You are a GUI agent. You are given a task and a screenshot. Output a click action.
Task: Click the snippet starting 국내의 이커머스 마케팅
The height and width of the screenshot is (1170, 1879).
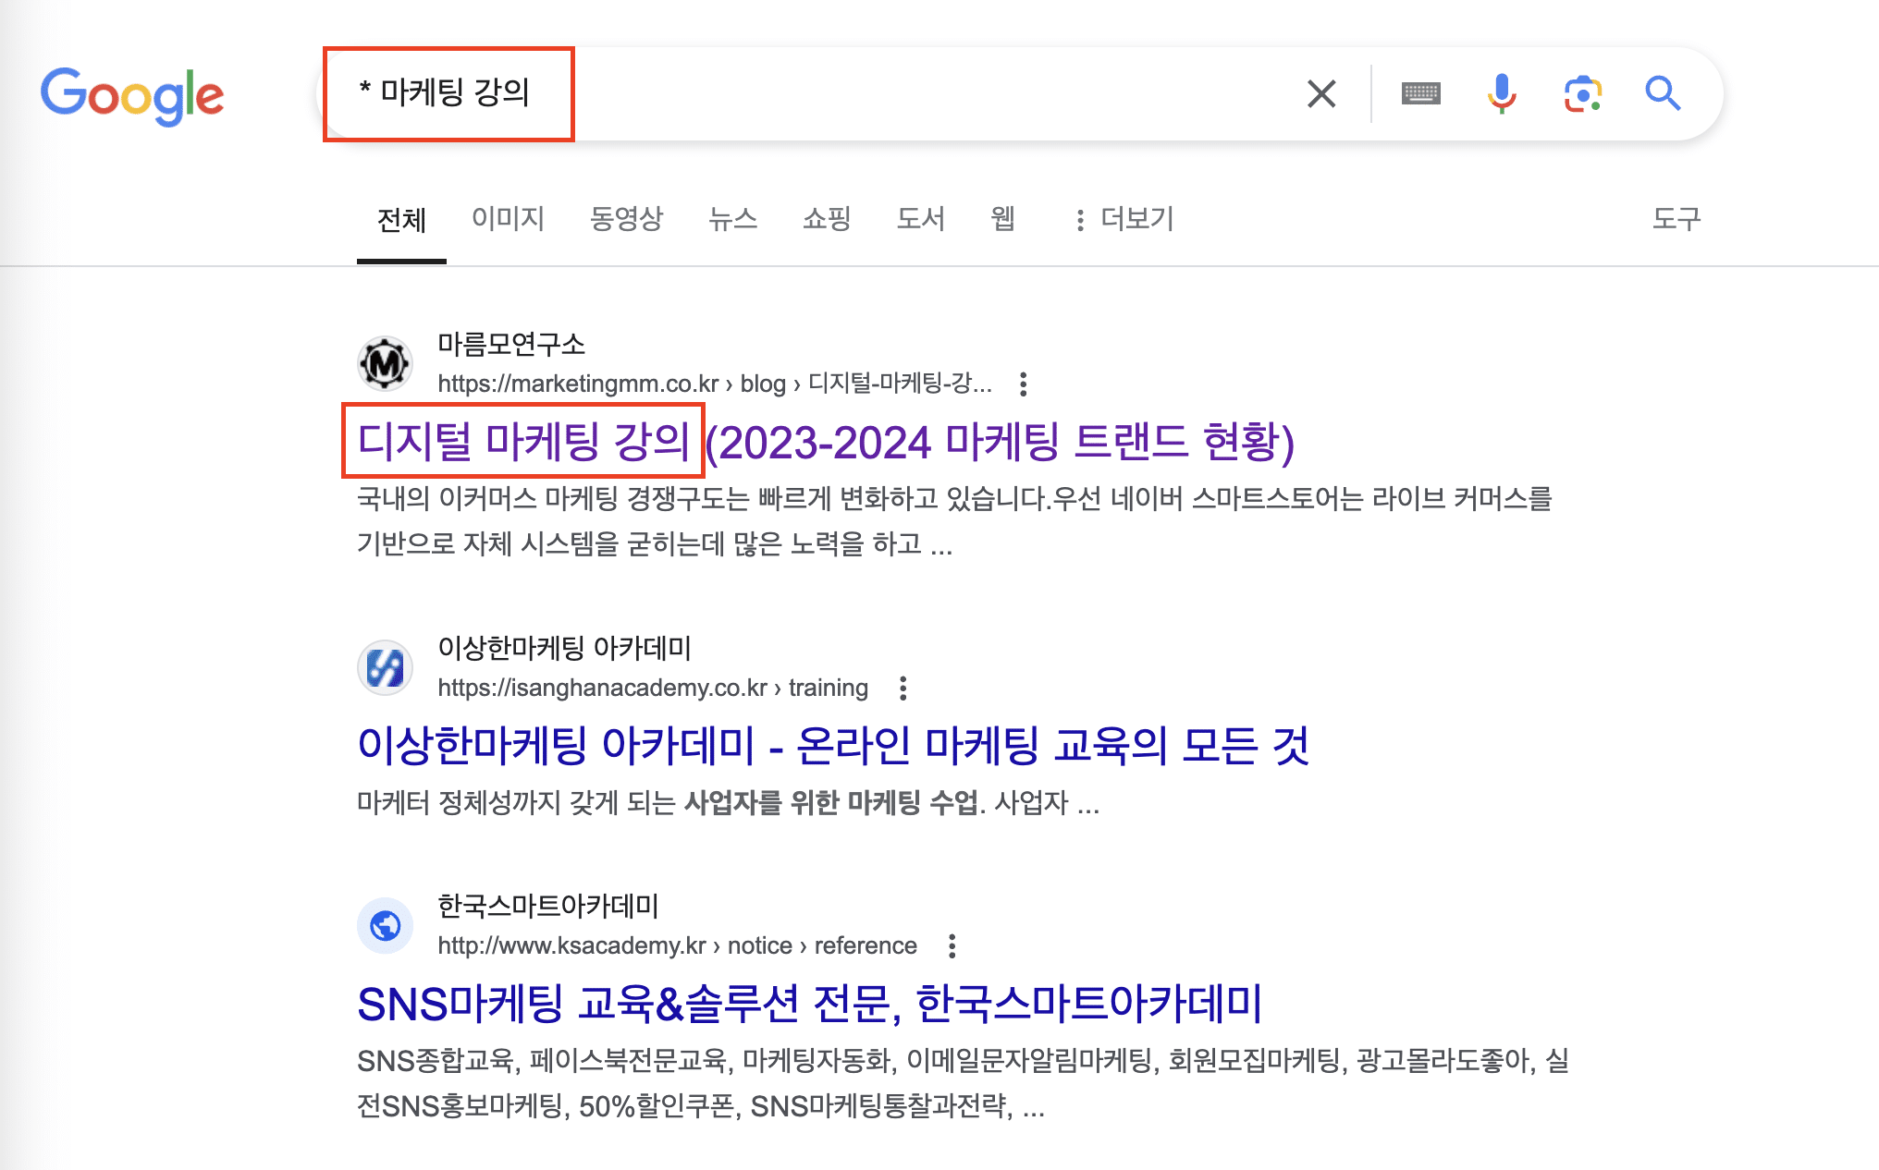(954, 521)
